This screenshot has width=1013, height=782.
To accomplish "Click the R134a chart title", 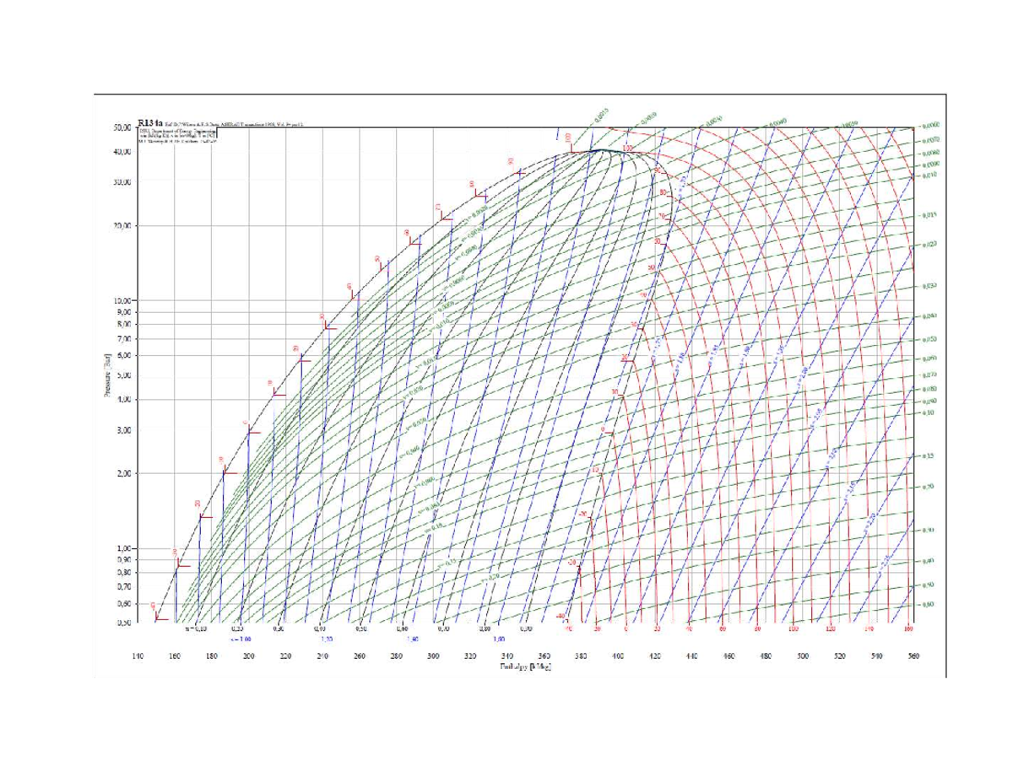I will click(x=149, y=121).
